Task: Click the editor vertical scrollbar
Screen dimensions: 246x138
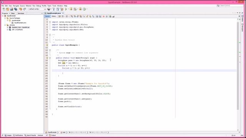Action: [x=238, y=66]
